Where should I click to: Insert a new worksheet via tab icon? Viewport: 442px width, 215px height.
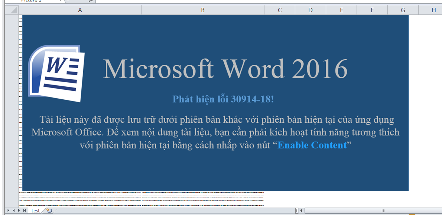49,211
